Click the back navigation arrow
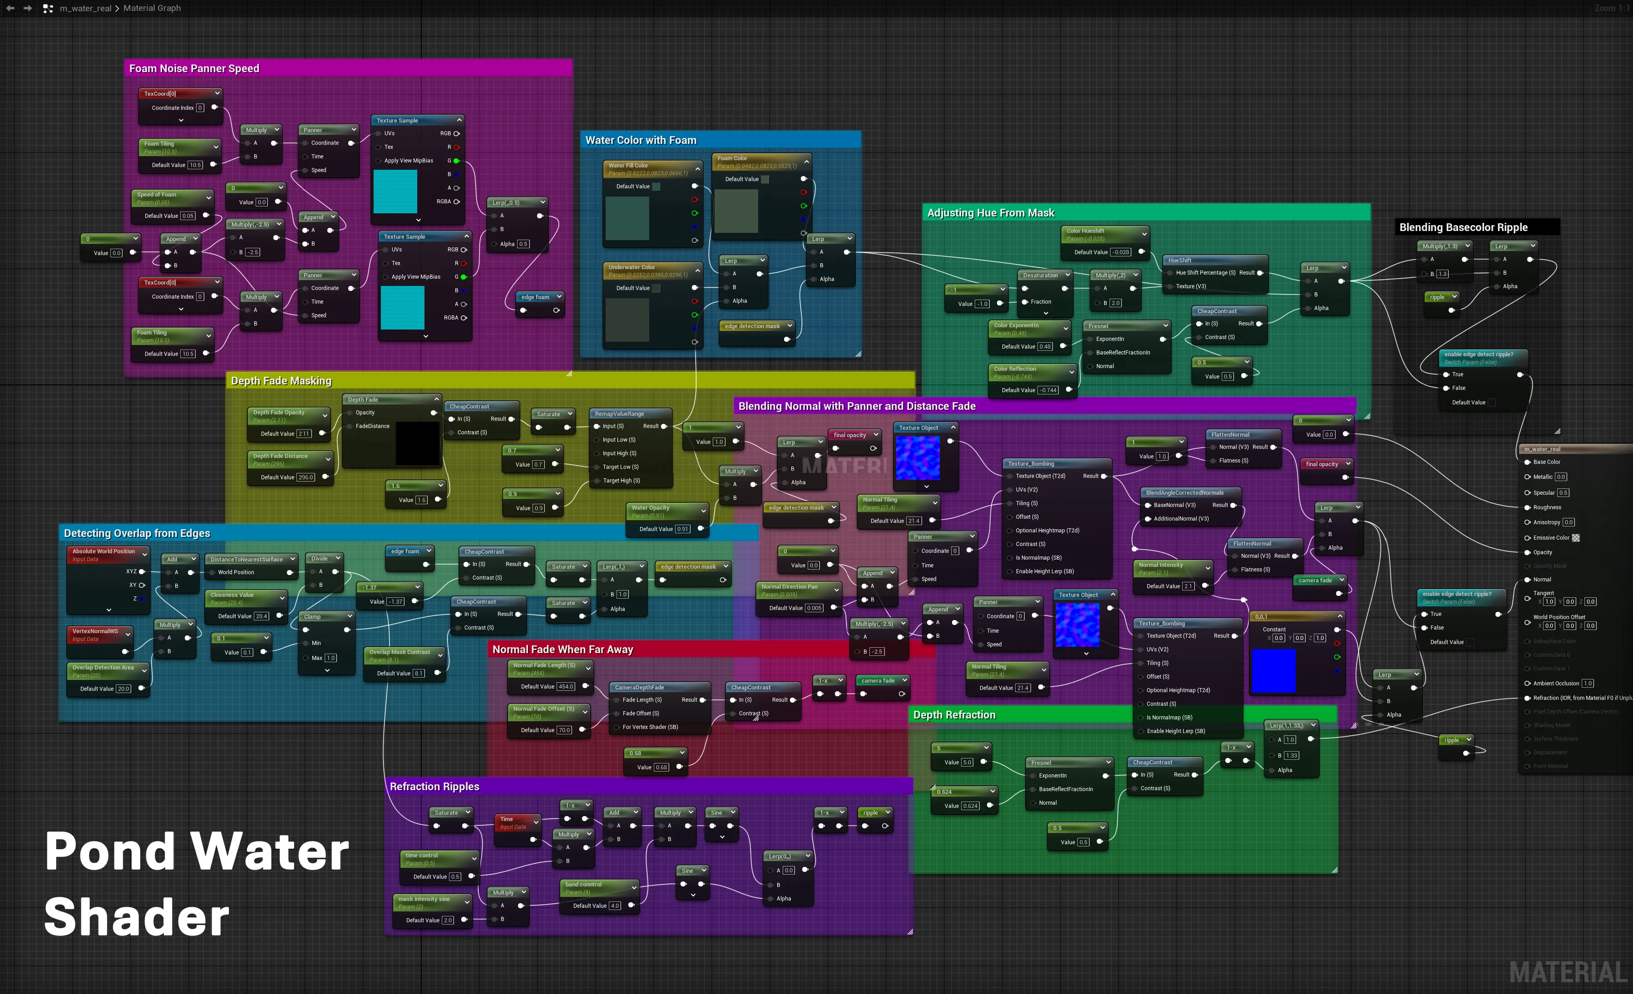The width and height of the screenshot is (1633, 994). tap(10, 8)
